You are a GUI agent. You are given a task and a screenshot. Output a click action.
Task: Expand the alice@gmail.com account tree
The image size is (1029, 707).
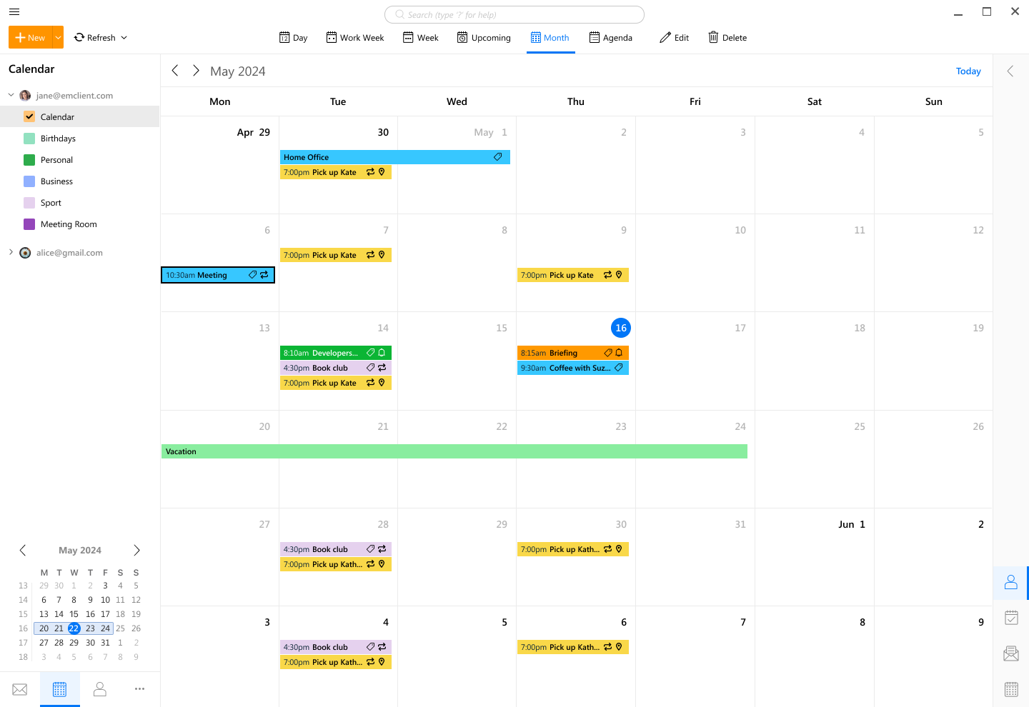(x=11, y=252)
